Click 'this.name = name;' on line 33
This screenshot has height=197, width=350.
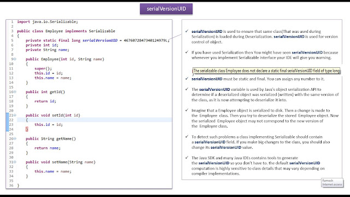[x=53, y=171]
